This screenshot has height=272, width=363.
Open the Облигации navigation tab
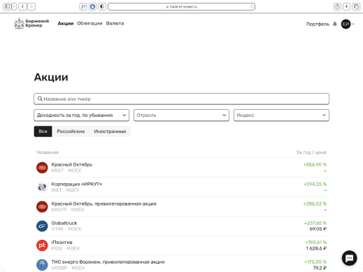point(90,23)
